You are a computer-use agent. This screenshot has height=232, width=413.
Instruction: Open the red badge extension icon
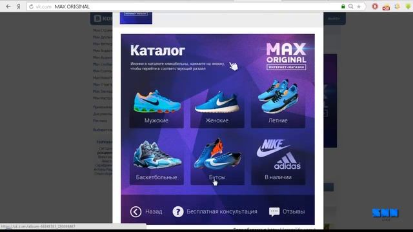click(386, 7)
